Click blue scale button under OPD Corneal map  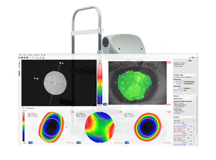[79, 143]
